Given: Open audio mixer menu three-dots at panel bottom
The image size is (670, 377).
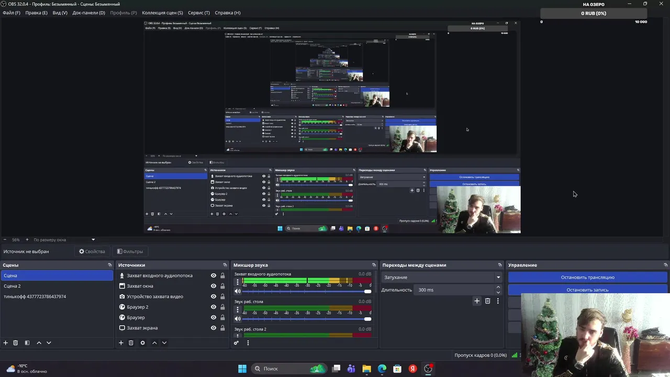Looking at the screenshot, I should point(248,343).
